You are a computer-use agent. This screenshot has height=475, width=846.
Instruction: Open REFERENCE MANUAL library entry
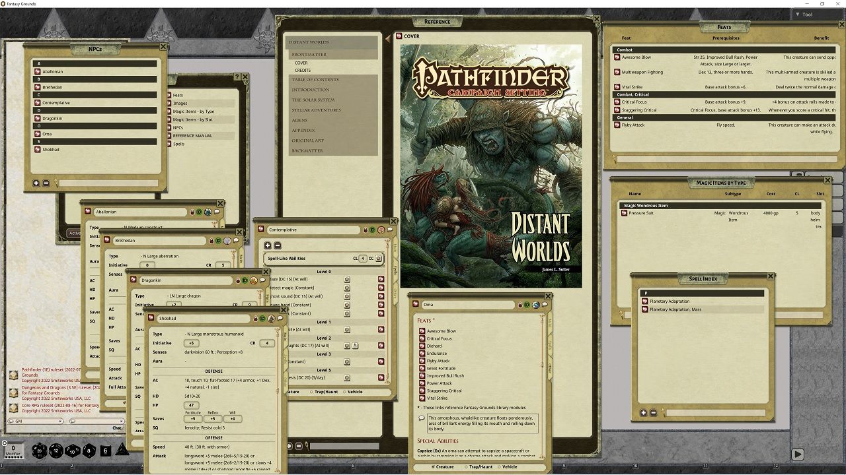[x=193, y=136]
